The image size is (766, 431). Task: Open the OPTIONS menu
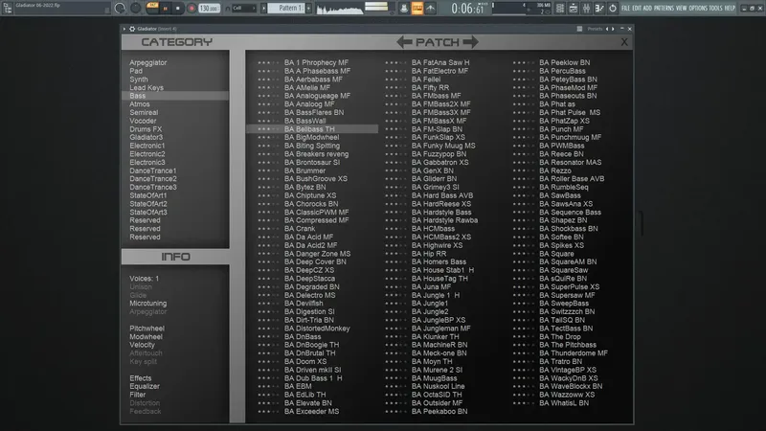tap(698, 9)
